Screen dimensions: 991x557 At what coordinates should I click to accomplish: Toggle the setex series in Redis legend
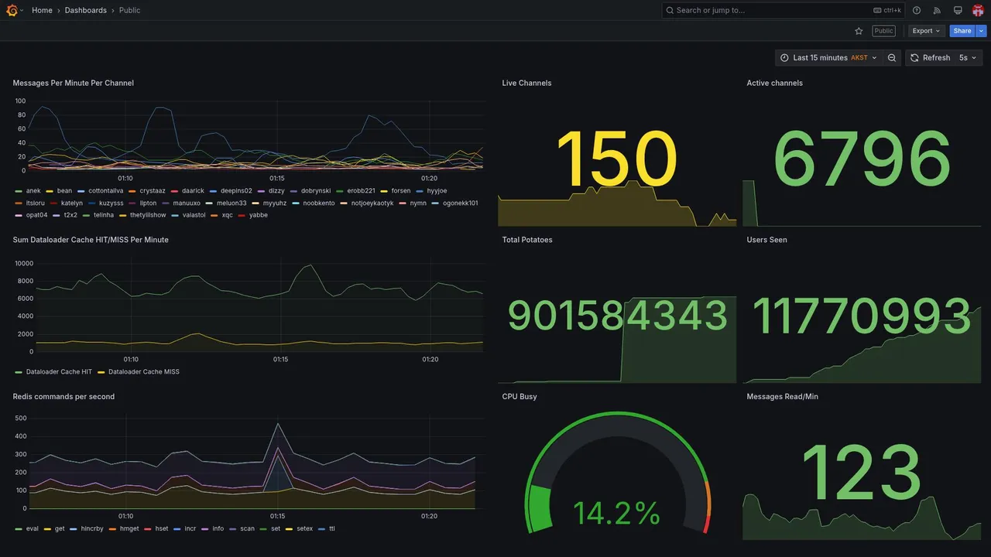click(x=304, y=529)
